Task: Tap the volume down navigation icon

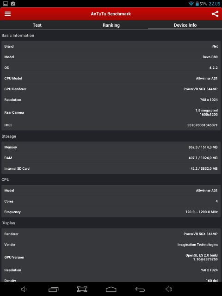Action: [24, 289]
